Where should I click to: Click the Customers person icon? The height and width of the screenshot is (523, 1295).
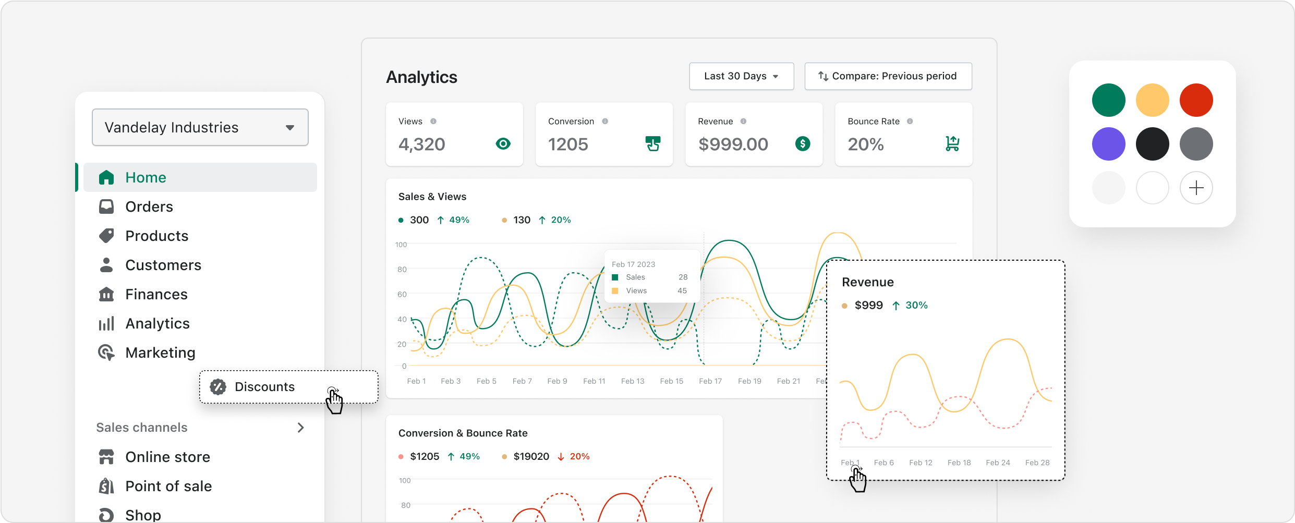pyautogui.click(x=106, y=265)
